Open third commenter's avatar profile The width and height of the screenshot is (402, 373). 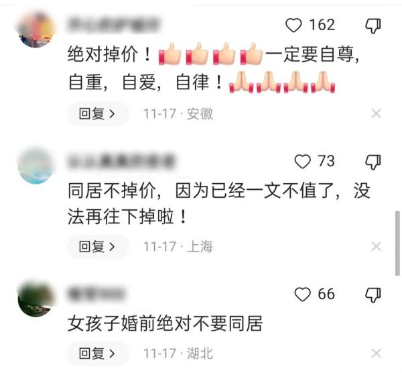tap(36, 298)
